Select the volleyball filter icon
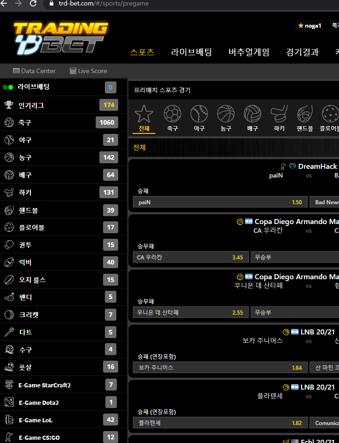339x443 pixels. 253,114
